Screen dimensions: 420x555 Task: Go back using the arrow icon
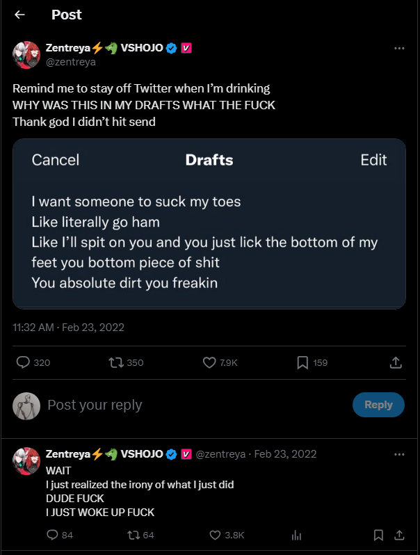pyautogui.click(x=19, y=15)
